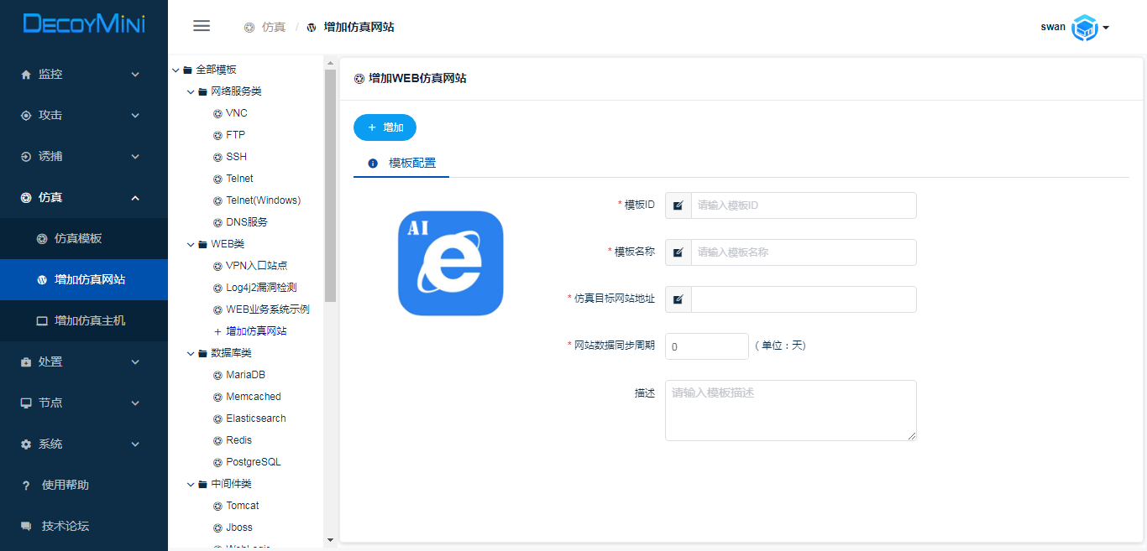Click the edit icon beside 仿真目标网站地址 field
The width and height of the screenshot is (1147, 551).
click(x=678, y=299)
